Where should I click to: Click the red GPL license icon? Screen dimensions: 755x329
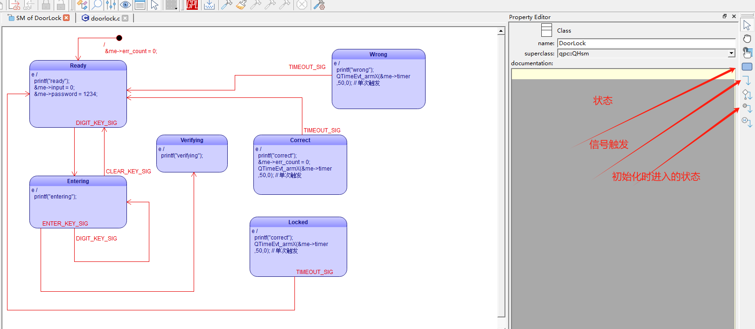[x=192, y=5]
